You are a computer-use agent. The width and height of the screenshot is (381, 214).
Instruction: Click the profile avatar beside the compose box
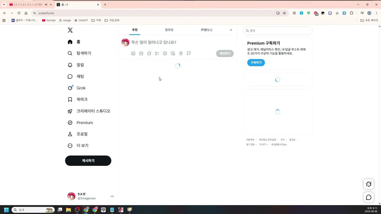[x=125, y=43]
